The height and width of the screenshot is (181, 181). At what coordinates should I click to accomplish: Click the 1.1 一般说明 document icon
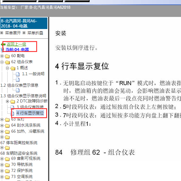pyautogui.click(x=18, y=74)
